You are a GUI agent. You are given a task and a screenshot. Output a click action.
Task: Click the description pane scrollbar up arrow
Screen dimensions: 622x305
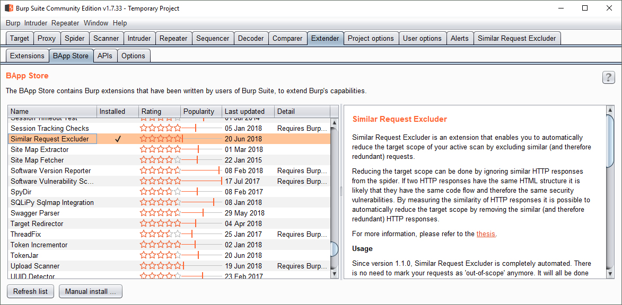click(610, 110)
